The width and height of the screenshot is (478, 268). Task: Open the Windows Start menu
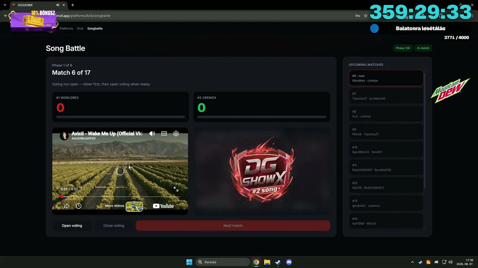[x=189, y=262]
